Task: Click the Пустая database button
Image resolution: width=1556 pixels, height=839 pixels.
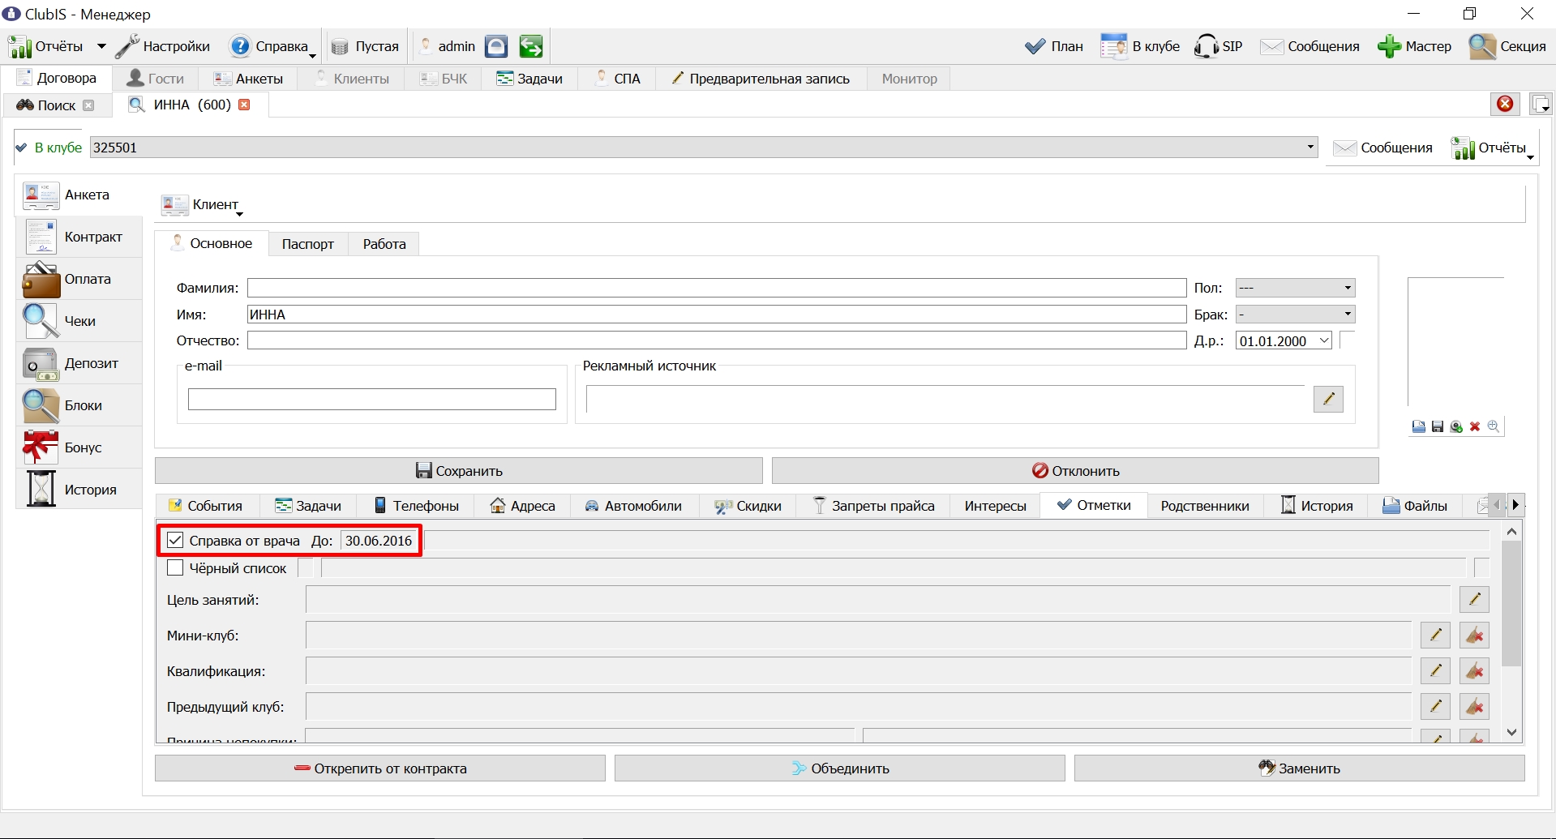Action: (366, 46)
